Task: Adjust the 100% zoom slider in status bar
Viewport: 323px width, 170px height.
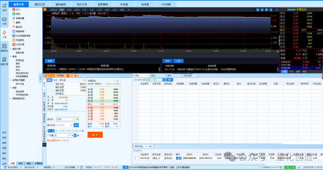Action: coord(274,167)
